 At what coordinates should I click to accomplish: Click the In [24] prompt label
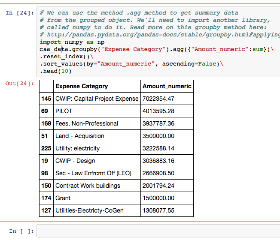(20, 13)
